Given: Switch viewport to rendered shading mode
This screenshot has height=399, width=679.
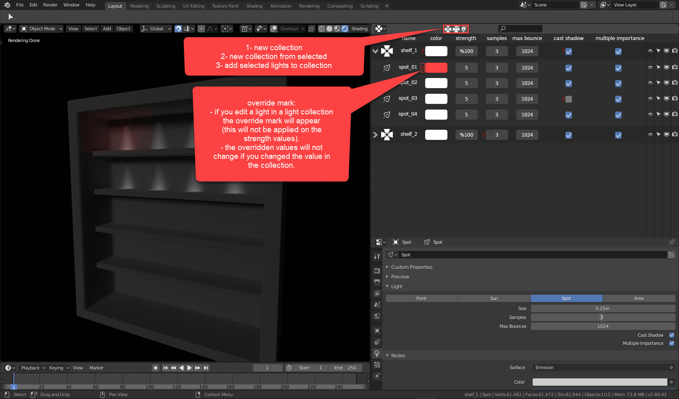Looking at the screenshot, I should (x=345, y=29).
